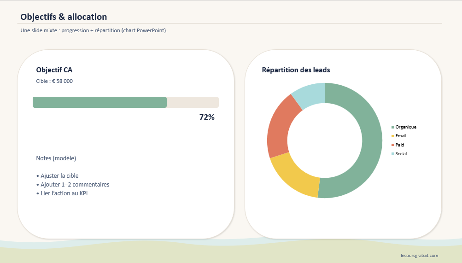Click the unfilled beige progress bar end
This screenshot has width=462, height=263.
(x=193, y=102)
